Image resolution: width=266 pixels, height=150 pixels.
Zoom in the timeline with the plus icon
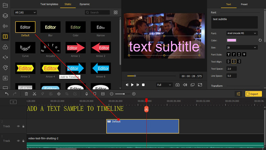pos(134,94)
